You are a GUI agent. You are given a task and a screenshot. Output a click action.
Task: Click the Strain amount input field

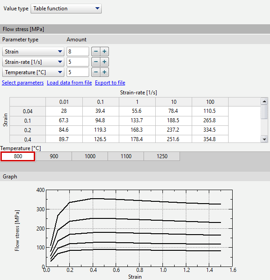point(77,52)
